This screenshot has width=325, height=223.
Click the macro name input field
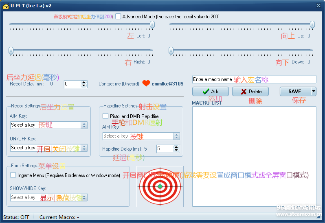pyautogui.click(x=254, y=80)
